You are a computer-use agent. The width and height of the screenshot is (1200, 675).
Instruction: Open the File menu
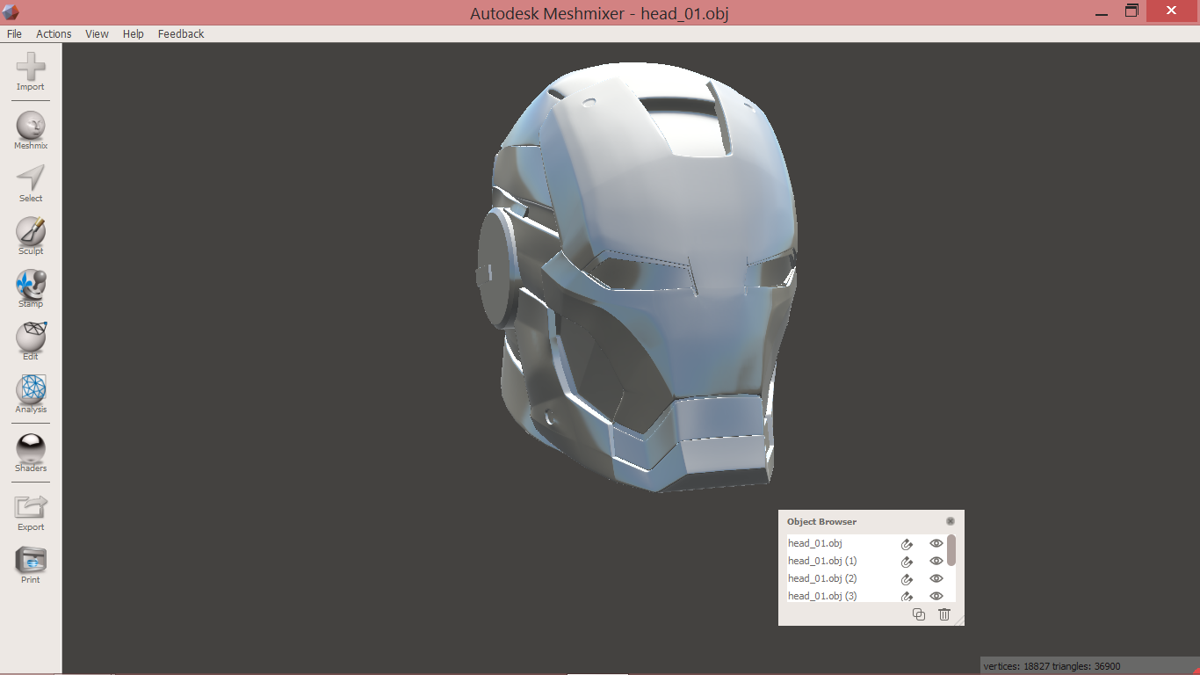click(x=14, y=33)
